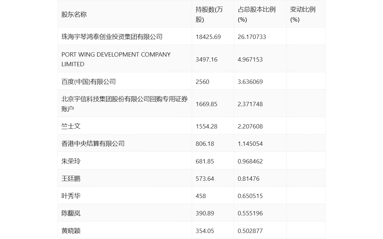
Task: Select the percentage 0.968462
Action: 250,161
